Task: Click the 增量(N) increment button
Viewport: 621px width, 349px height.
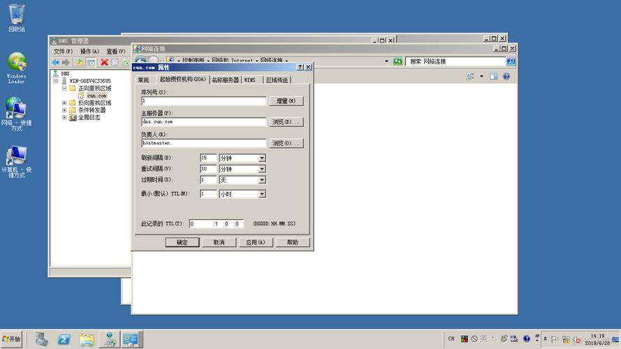Action: pyautogui.click(x=286, y=101)
